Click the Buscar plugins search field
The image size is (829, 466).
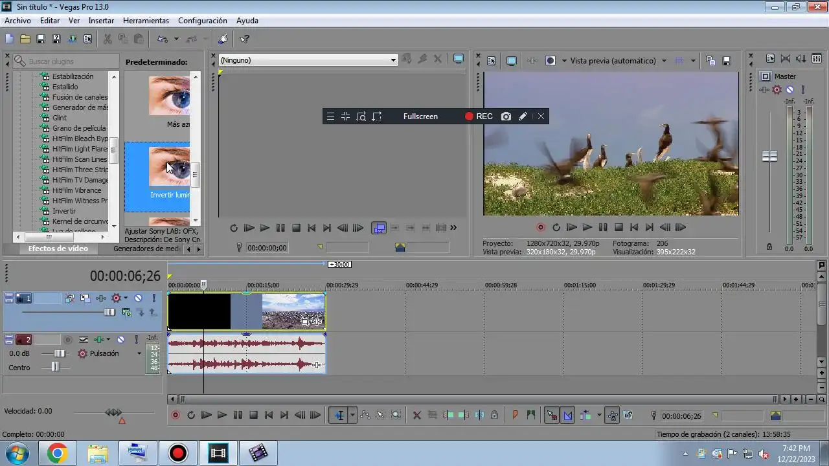66,61
